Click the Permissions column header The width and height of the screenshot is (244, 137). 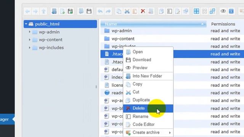coord(223,24)
